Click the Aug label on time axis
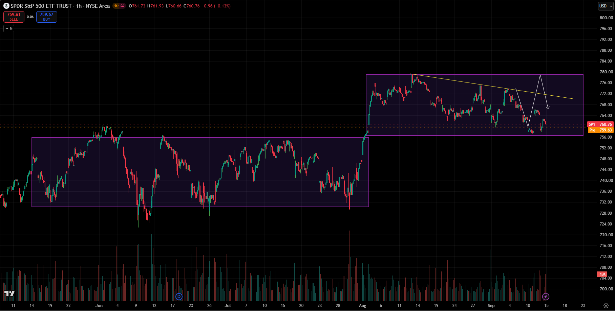 pyautogui.click(x=363, y=306)
